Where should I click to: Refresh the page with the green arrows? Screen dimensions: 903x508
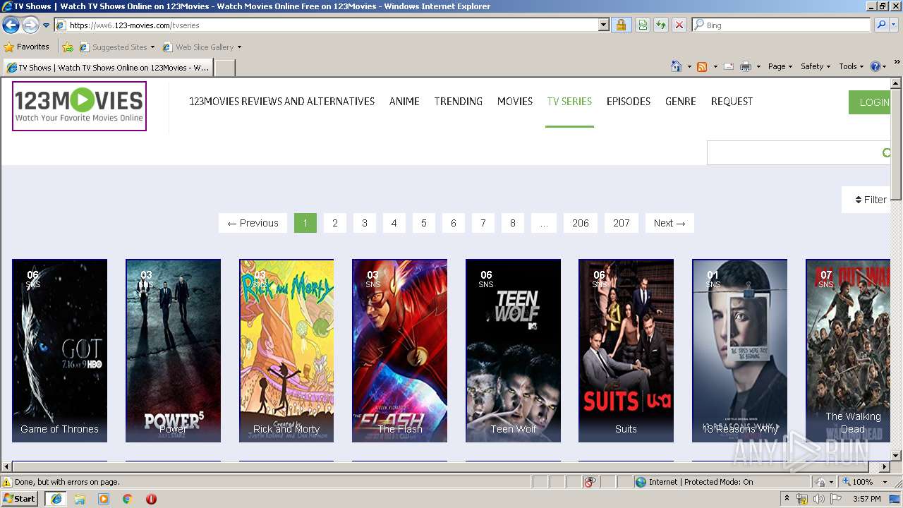661,25
